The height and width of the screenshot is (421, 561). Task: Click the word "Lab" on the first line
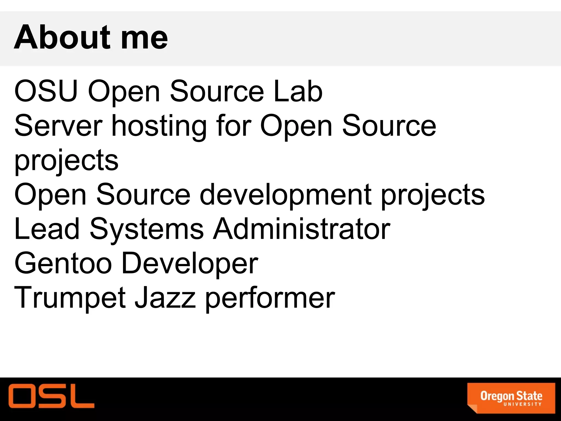[x=298, y=91]
